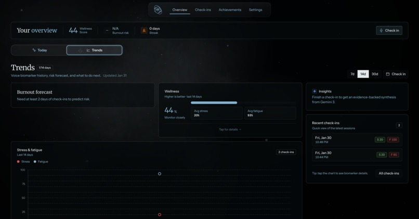Click the Wellness progress bar
This screenshot has width=419, height=219.
tap(243, 102)
